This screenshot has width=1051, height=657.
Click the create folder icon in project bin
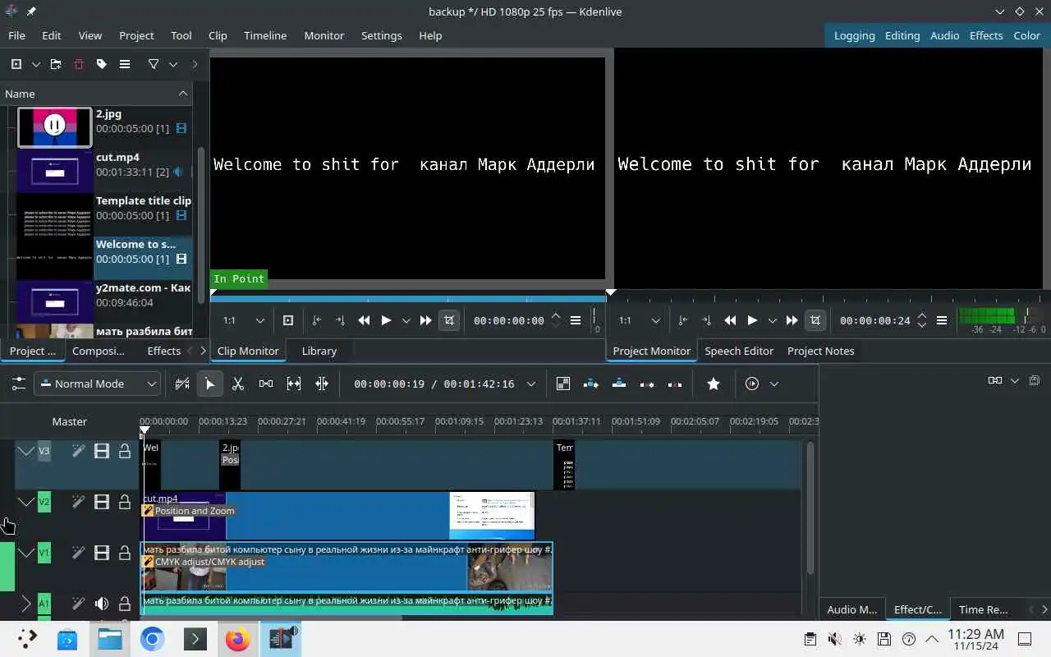tap(56, 64)
